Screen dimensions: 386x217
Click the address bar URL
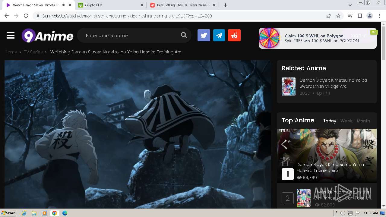[127, 16]
